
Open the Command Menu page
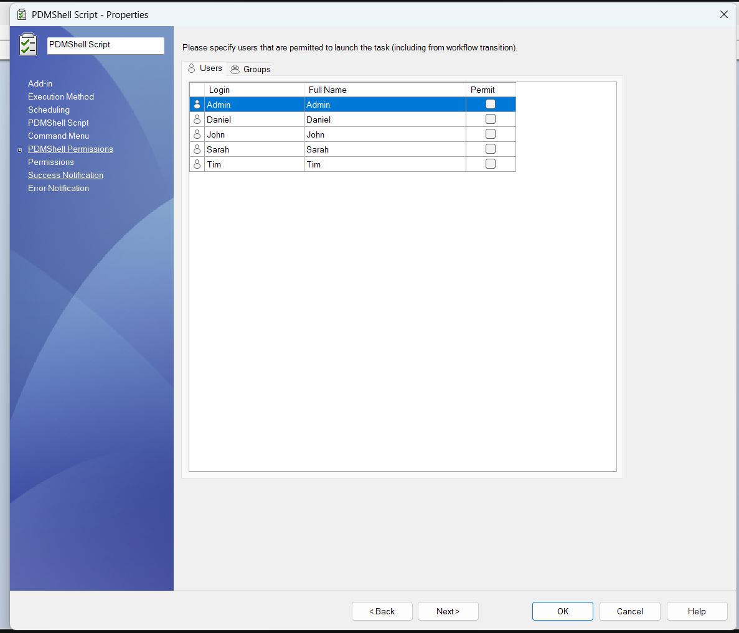[59, 136]
